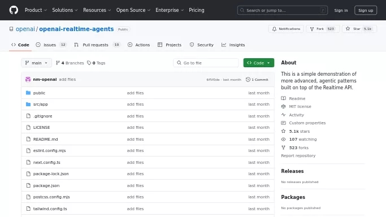Focus the Search or jump to field

(x=283, y=10)
